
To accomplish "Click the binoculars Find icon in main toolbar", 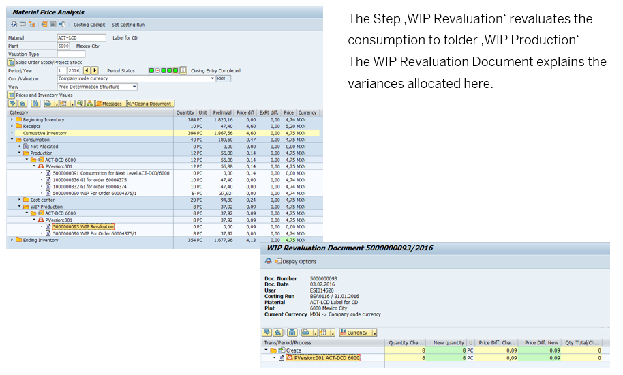I will coord(35,104).
